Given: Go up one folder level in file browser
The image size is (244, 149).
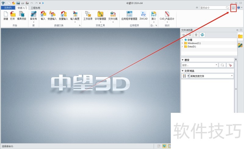Looking at the screenshot, I should click(x=196, y=35).
